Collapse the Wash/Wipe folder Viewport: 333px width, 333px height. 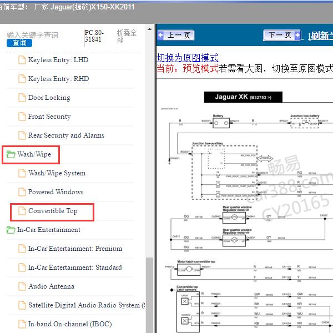click(34, 154)
